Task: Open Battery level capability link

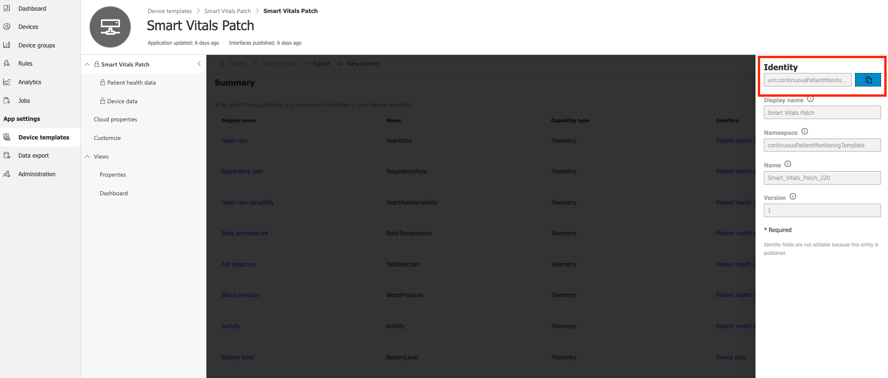Action: (237, 358)
